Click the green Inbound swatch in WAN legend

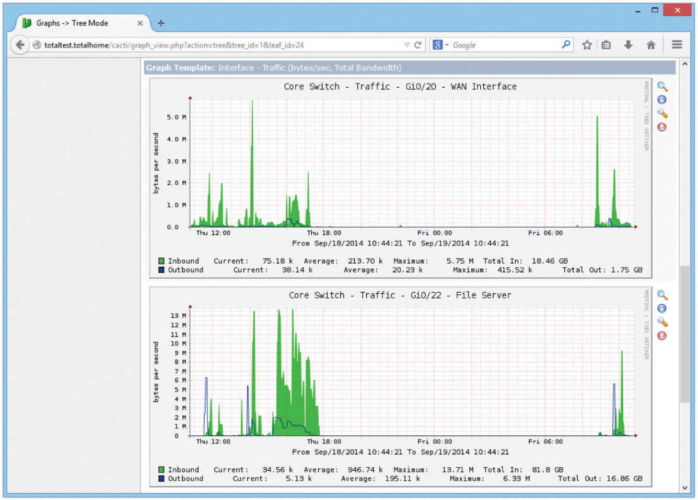161,261
